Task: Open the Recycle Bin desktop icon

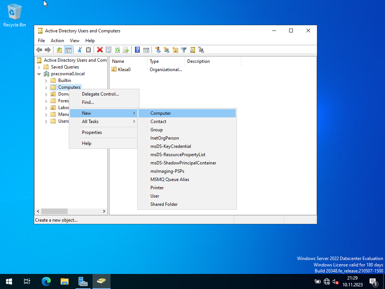Action: click(15, 15)
